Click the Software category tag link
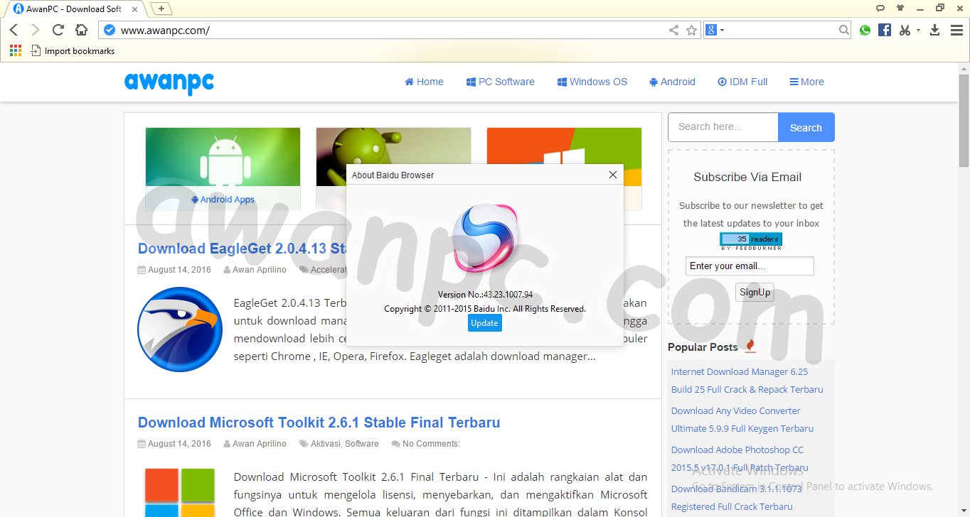 pyautogui.click(x=362, y=444)
